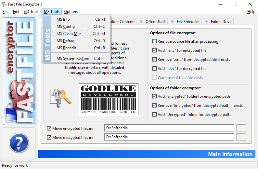The image size is (258, 169).
Task: Click the keys and document icon
Action: pyautogui.click(x=60, y=98)
